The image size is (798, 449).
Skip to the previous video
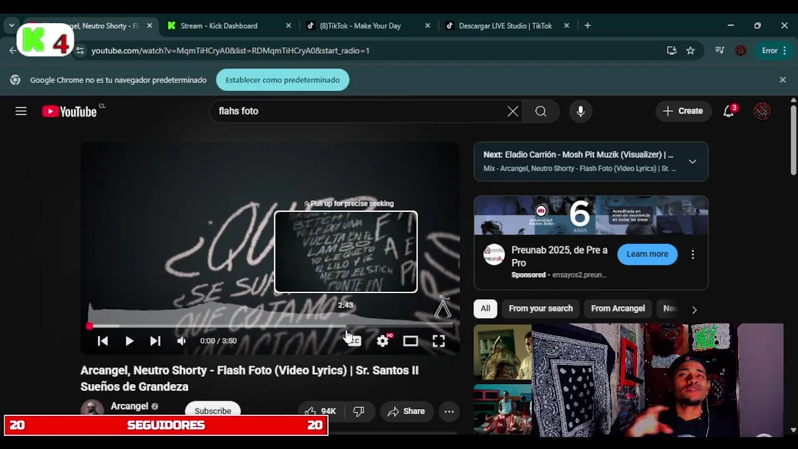pos(103,340)
